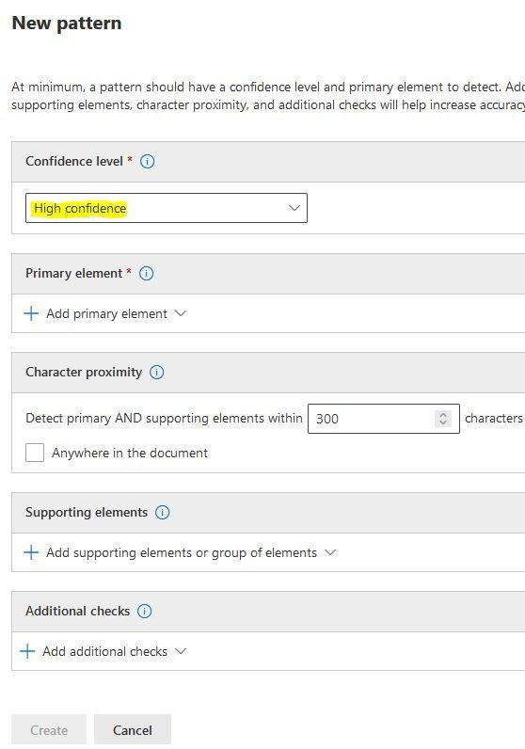Click the info icon beside Confidence level
The height and width of the screenshot is (749, 525).
pyautogui.click(x=147, y=162)
